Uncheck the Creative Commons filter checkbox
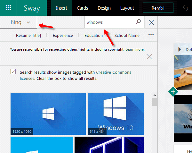The width and height of the screenshot is (192, 153). [13, 72]
